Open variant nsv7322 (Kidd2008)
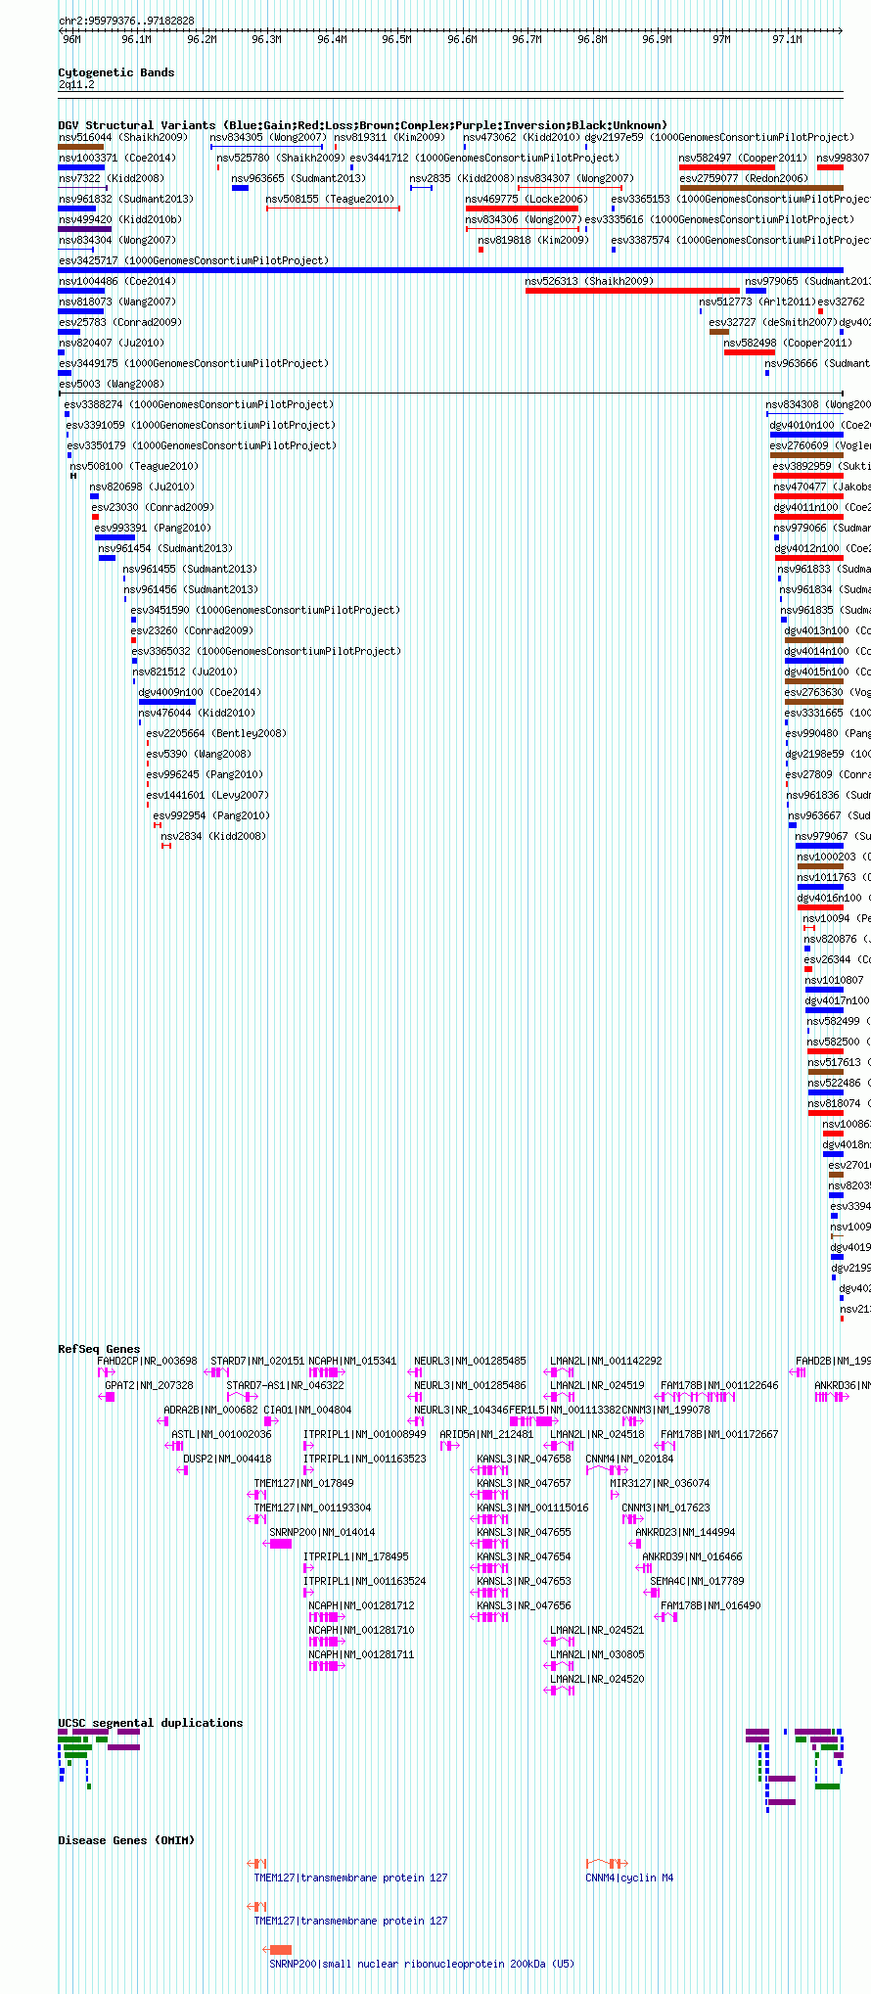Viewport: 871px width, 1994px height. [x=112, y=178]
